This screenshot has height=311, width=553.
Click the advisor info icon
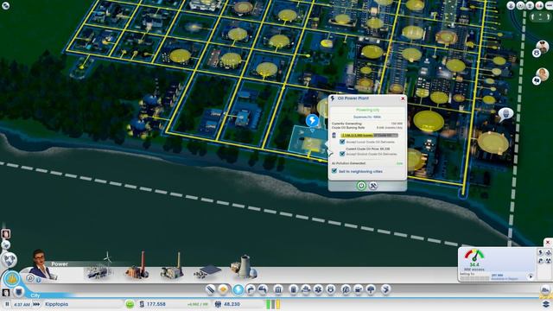(38, 280)
